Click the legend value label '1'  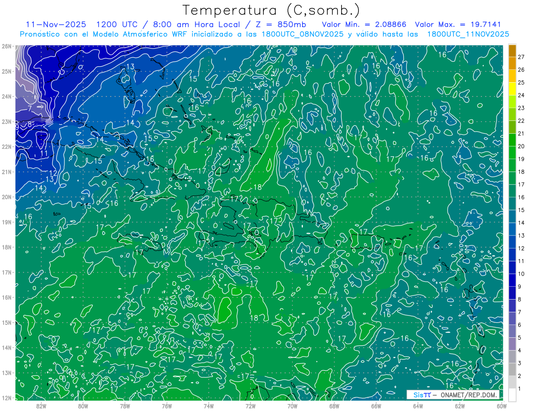point(519,389)
